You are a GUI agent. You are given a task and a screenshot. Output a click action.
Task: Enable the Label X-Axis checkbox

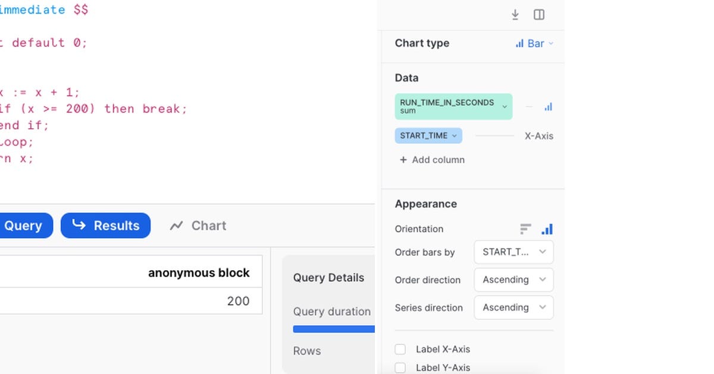[400, 350]
